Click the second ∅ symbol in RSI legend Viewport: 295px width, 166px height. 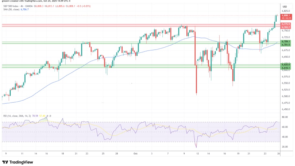click(50, 116)
